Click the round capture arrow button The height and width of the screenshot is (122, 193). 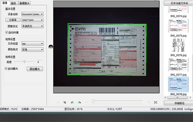click(51, 47)
